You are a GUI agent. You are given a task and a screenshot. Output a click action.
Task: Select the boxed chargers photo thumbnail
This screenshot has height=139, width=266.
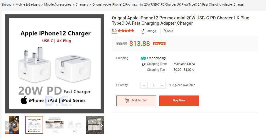[94, 125]
